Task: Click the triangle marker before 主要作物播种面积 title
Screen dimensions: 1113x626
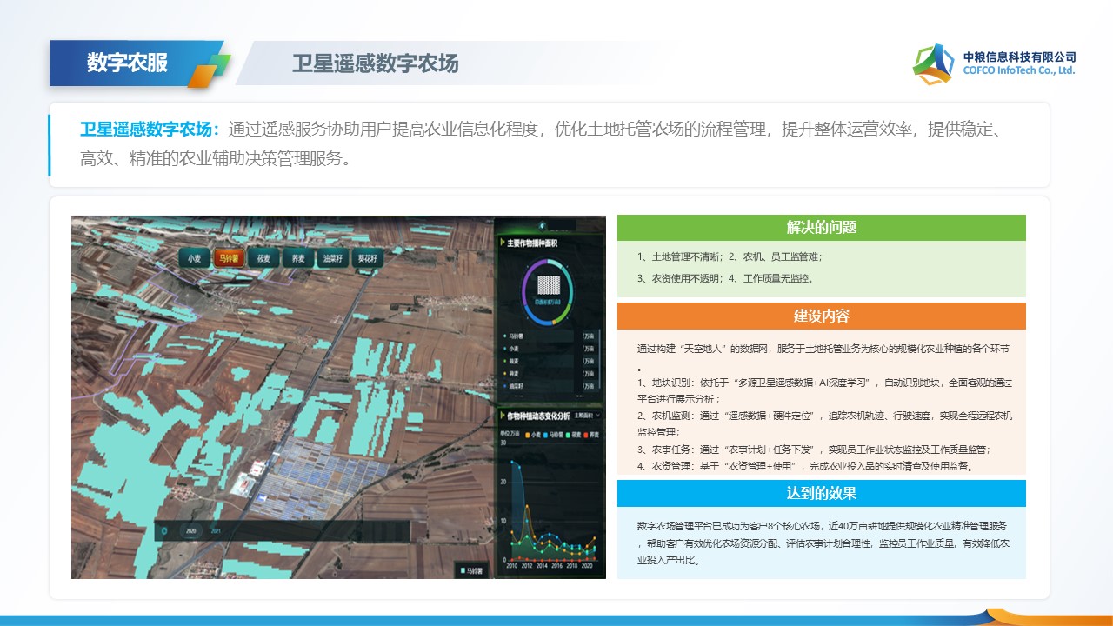Action: (x=503, y=243)
